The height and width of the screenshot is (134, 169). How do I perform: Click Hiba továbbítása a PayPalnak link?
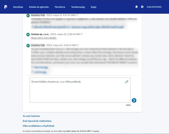pyautogui.click(x=38, y=126)
